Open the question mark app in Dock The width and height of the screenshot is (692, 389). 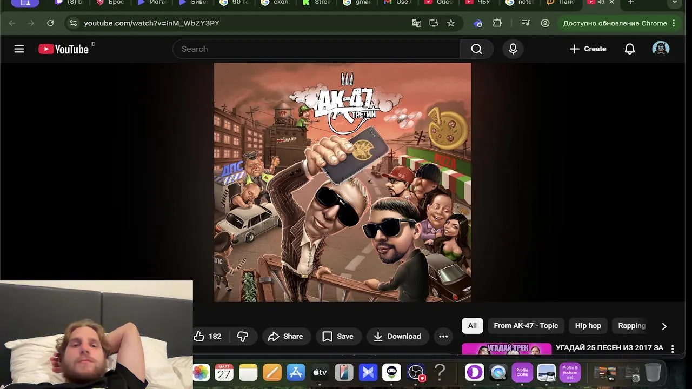point(440,372)
